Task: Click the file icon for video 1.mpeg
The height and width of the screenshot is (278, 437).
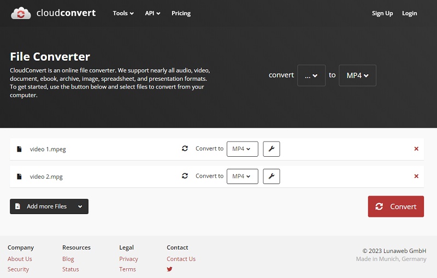Action: pos(19,149)
